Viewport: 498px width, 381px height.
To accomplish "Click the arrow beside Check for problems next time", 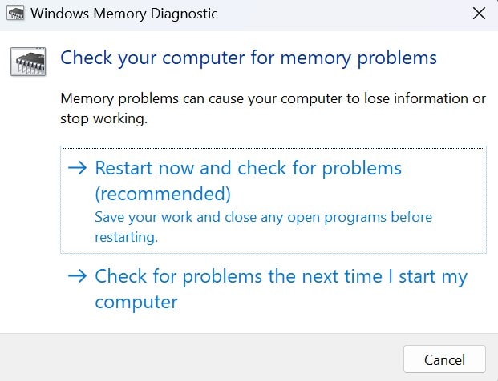I will (78, 276).
